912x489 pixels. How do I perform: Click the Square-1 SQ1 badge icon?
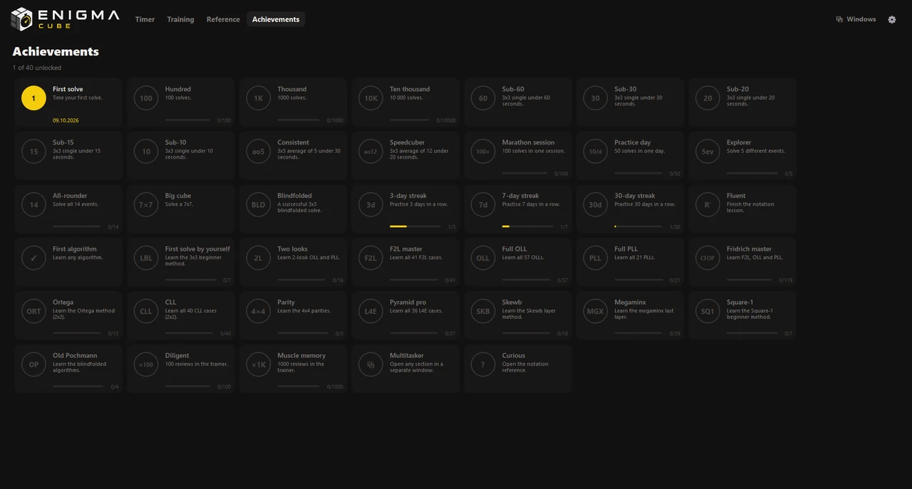[x=708, y=312]
